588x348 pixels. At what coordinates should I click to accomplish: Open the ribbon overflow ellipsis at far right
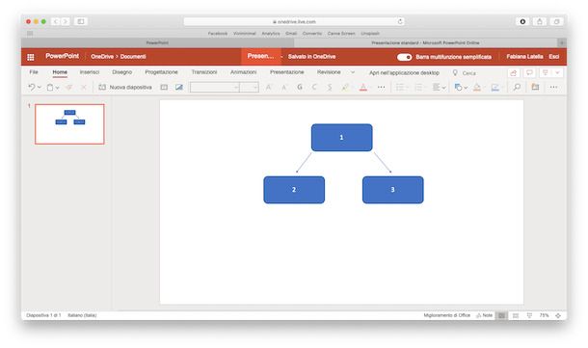pos(553,87)
